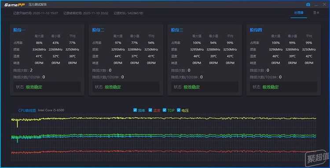330x168 pixels.
Task: Click the CPU曲线图 chart title
Action: tap(27, 111)
